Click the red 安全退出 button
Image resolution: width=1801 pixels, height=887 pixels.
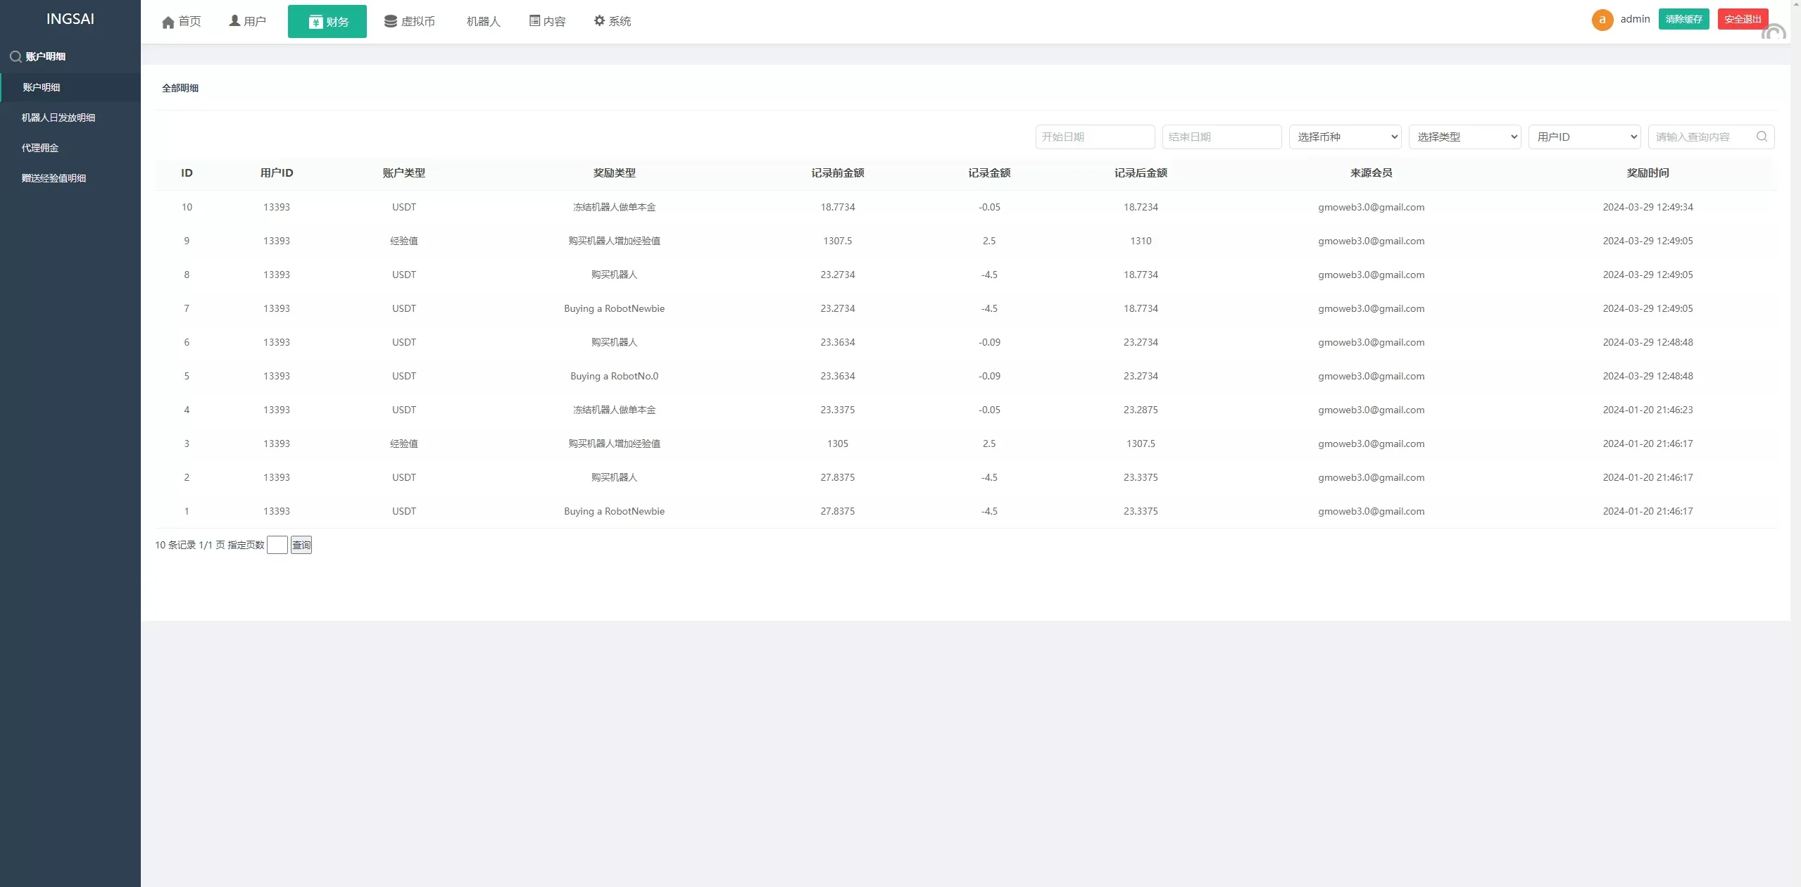pos(1743,19)
